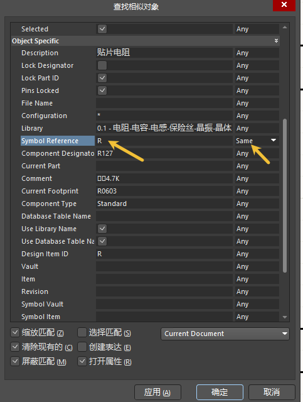Open the Current Document scope dropdown

[x=225, y=334]
